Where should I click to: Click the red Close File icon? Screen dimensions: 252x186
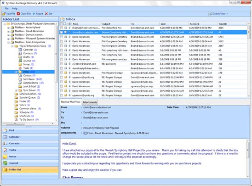[x=18, y=14]
